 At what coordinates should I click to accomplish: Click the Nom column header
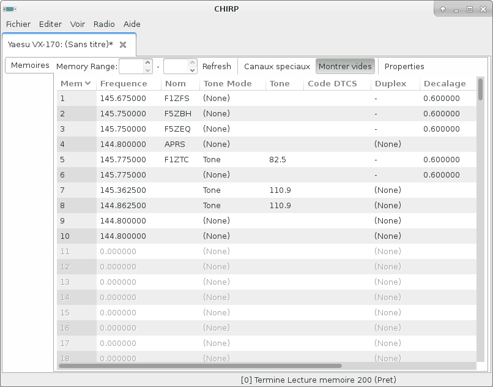(180, 83)
